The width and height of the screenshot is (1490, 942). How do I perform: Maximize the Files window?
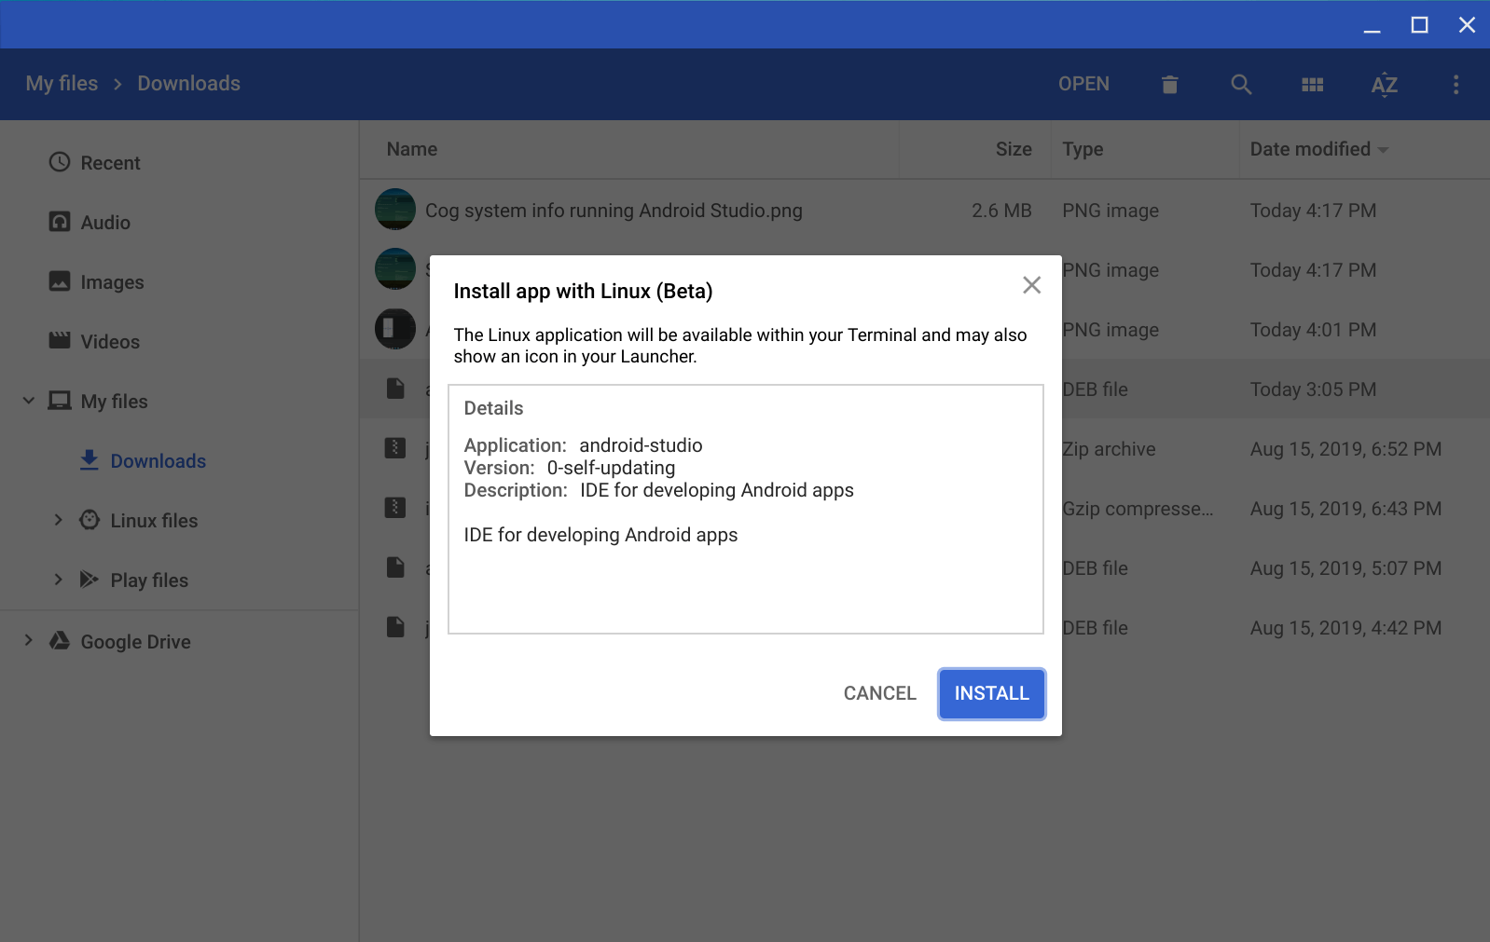tap(1419, 25)
